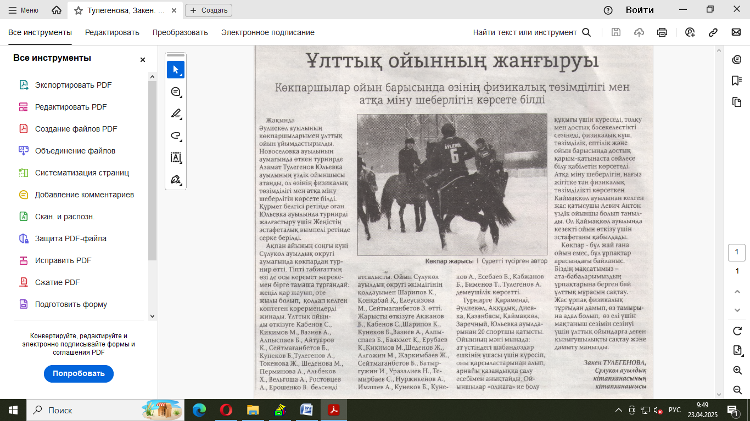Go to previous page chevron up
750x421 pixels.
click(737, 292)
